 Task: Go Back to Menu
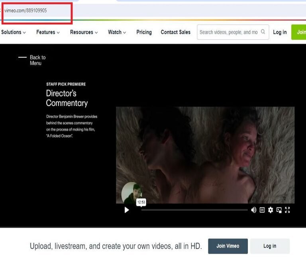coord(32,60)
